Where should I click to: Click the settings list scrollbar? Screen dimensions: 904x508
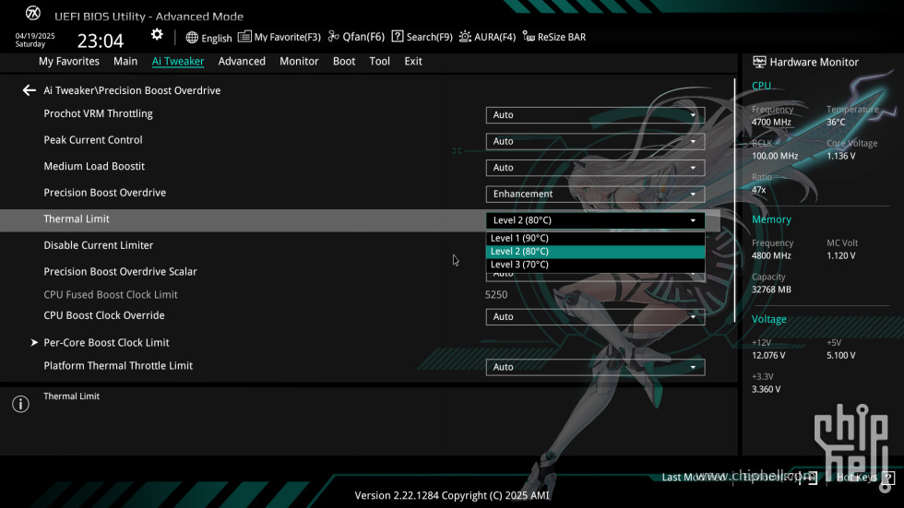pyautogui.click(x=734, y=200)
